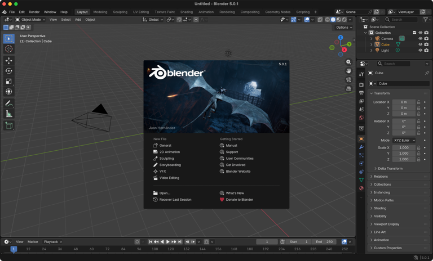Select the Measure tool
Viewport: 433px width, 261px height.
pyautogui.click(x=9, y=114)
